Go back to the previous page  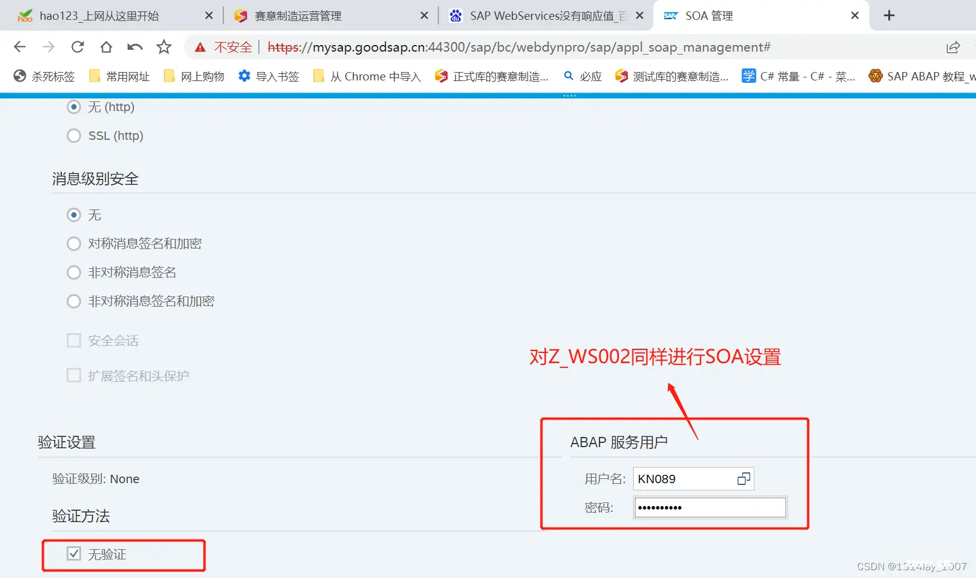(x=20, y=47)
